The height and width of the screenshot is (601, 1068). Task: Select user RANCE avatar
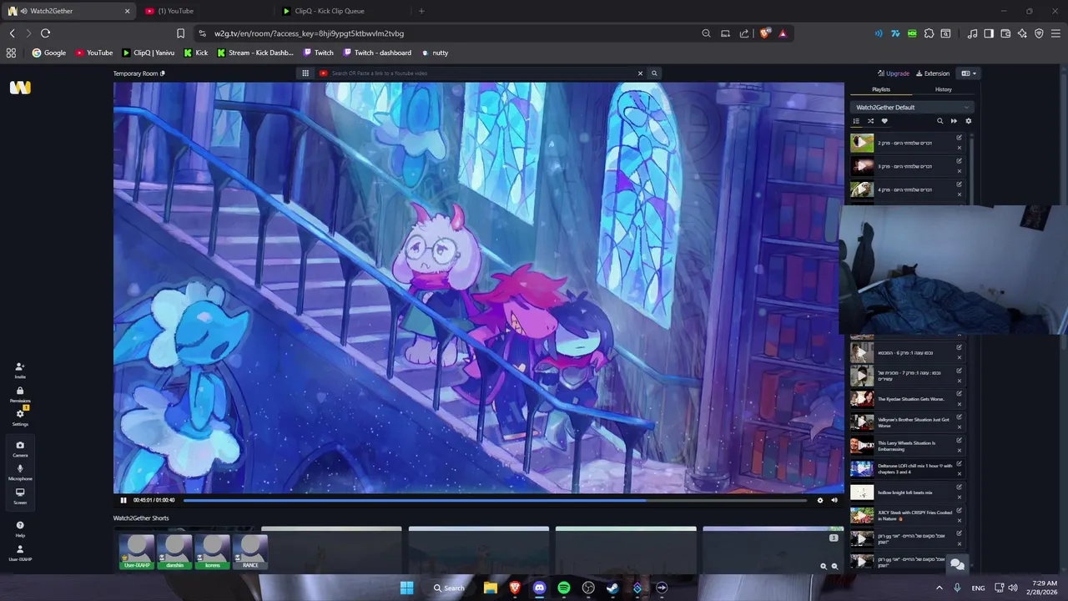pos(250,552)
